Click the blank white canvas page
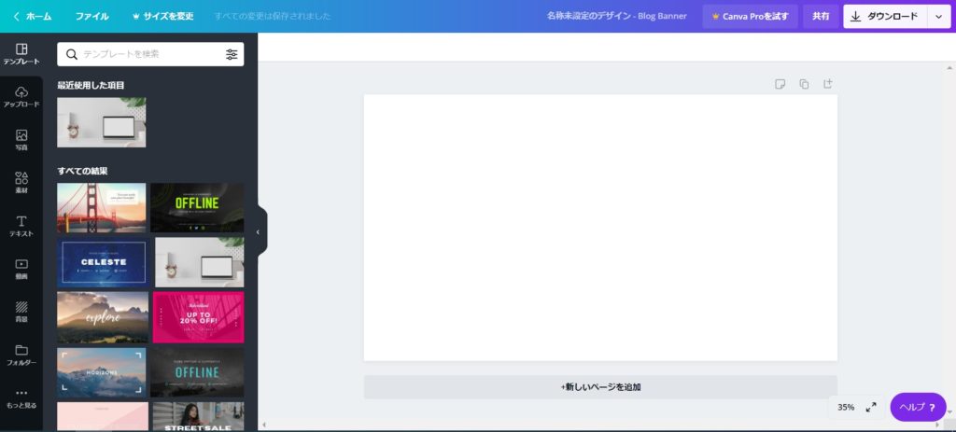The height and width of the screenshot is (432, 956). [x=600, y=228]
